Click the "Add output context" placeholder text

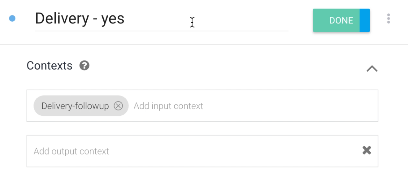click(71, 151)
